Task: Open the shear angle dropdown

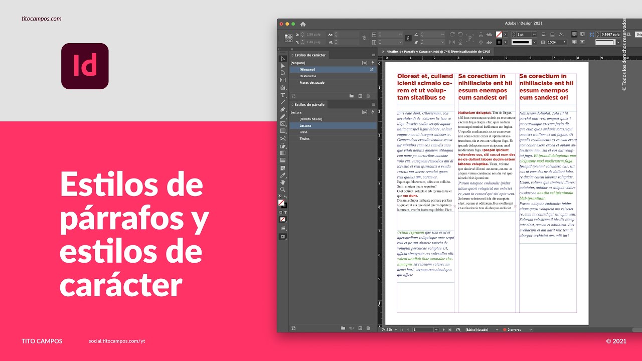Action: tap(442, 42)
